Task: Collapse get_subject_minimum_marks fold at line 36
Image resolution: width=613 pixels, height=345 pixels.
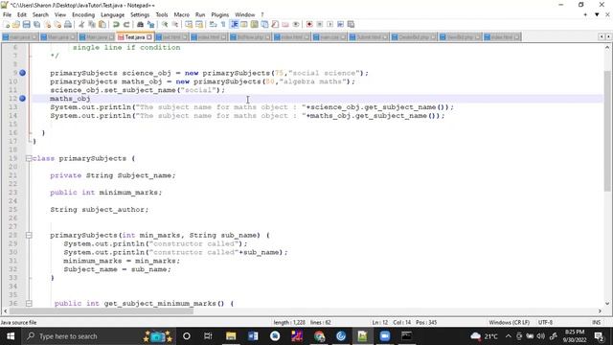Action: coord(29,303)
